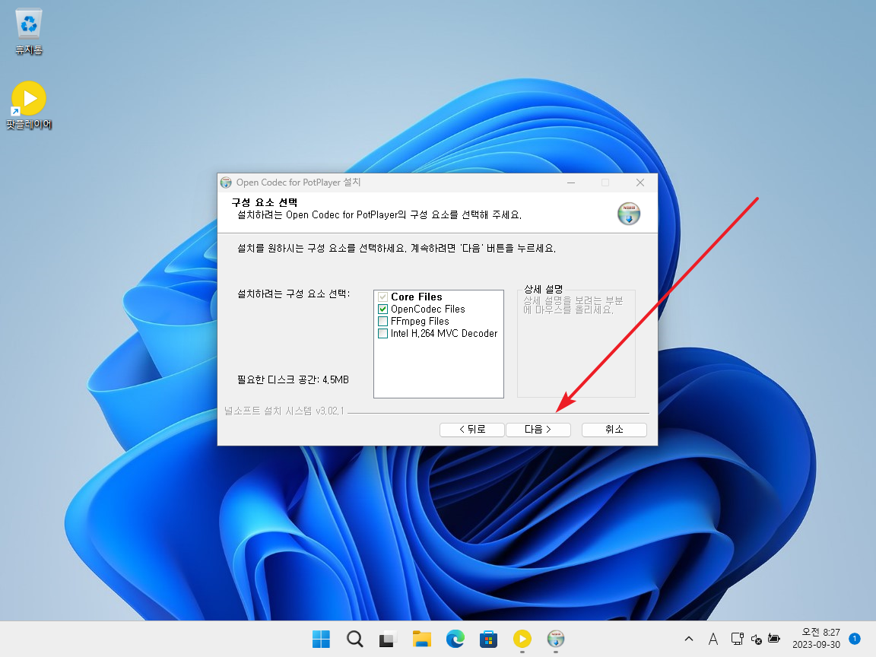Open the battery tray icon
This screenshot has height=657, width=876.
coord(774,639)
